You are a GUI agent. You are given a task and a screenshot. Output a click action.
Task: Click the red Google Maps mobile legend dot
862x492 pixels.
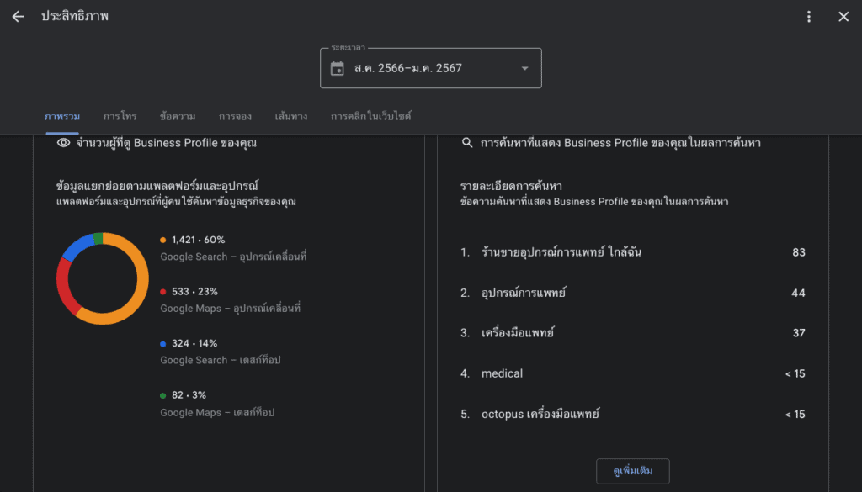point(163,292)
